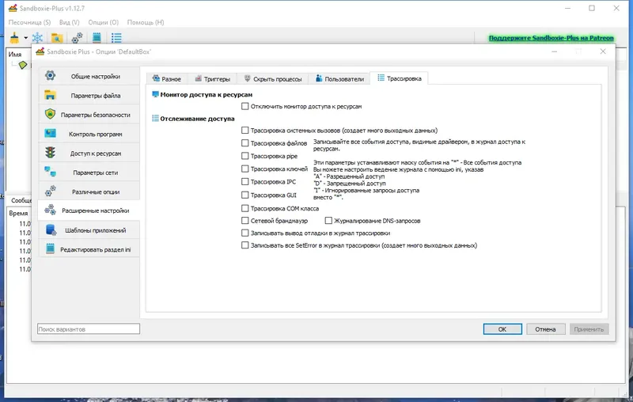Click the notepad ini icon in toolbar
The width and height of the screenshot is (633, 402).
tap(97, 38)
